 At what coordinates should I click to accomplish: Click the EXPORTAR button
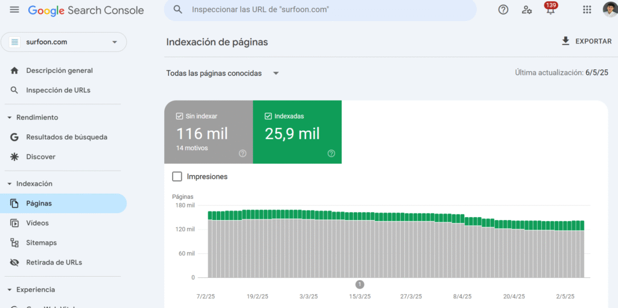[x=586, y=42]
